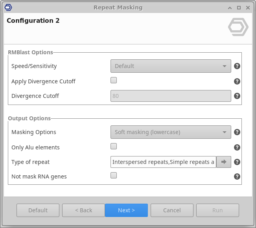Show help for Masking Options
The height and width of the screenshot is (228, 256).
237,132
